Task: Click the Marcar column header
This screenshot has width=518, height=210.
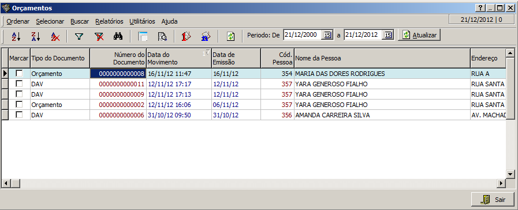Action: point(19,58)
